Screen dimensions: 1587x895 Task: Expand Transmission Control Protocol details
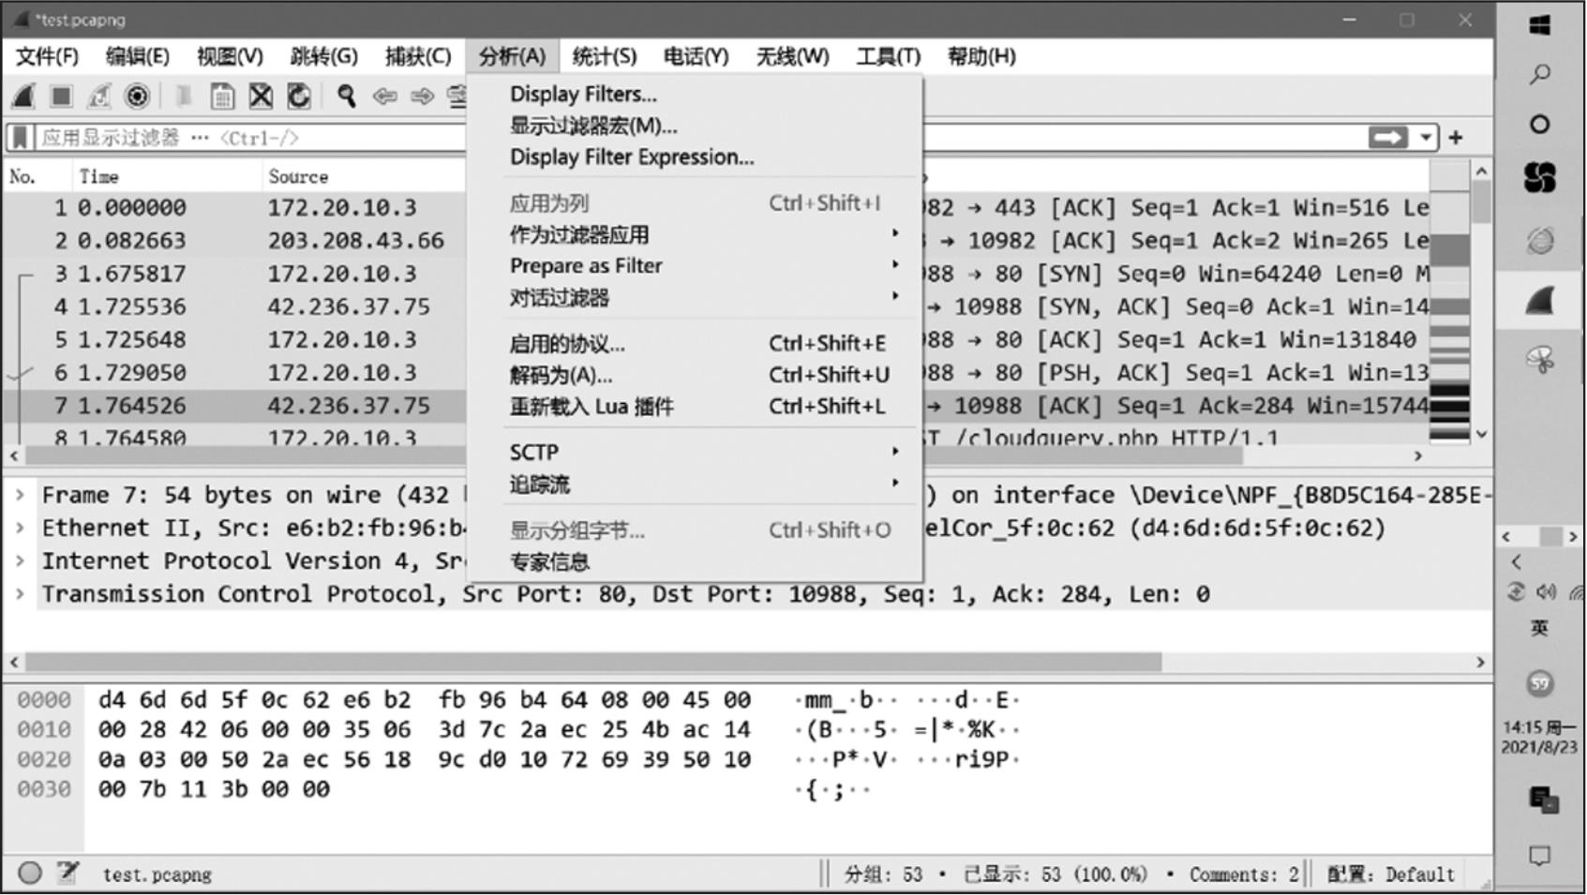[20, 594]
